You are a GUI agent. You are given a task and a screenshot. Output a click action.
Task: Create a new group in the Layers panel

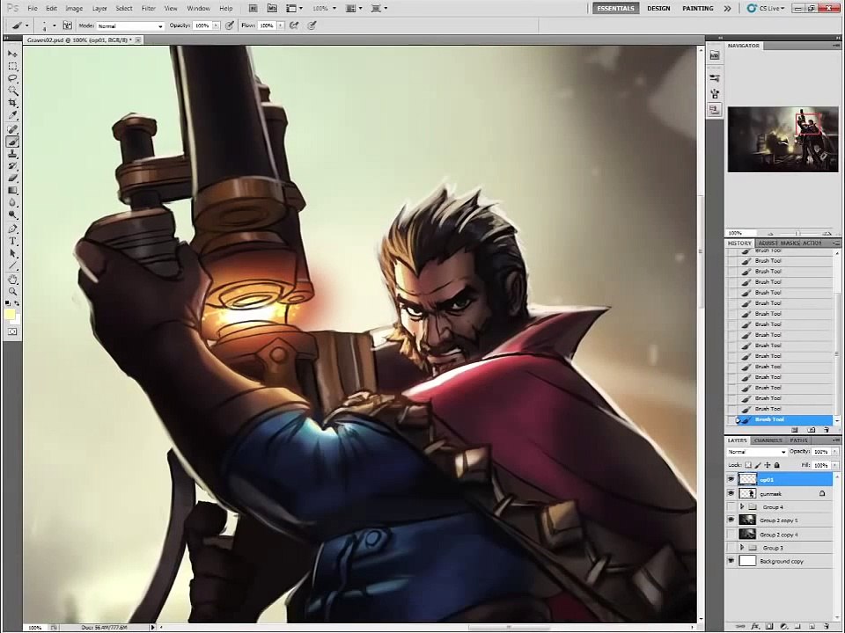[798, 626]
